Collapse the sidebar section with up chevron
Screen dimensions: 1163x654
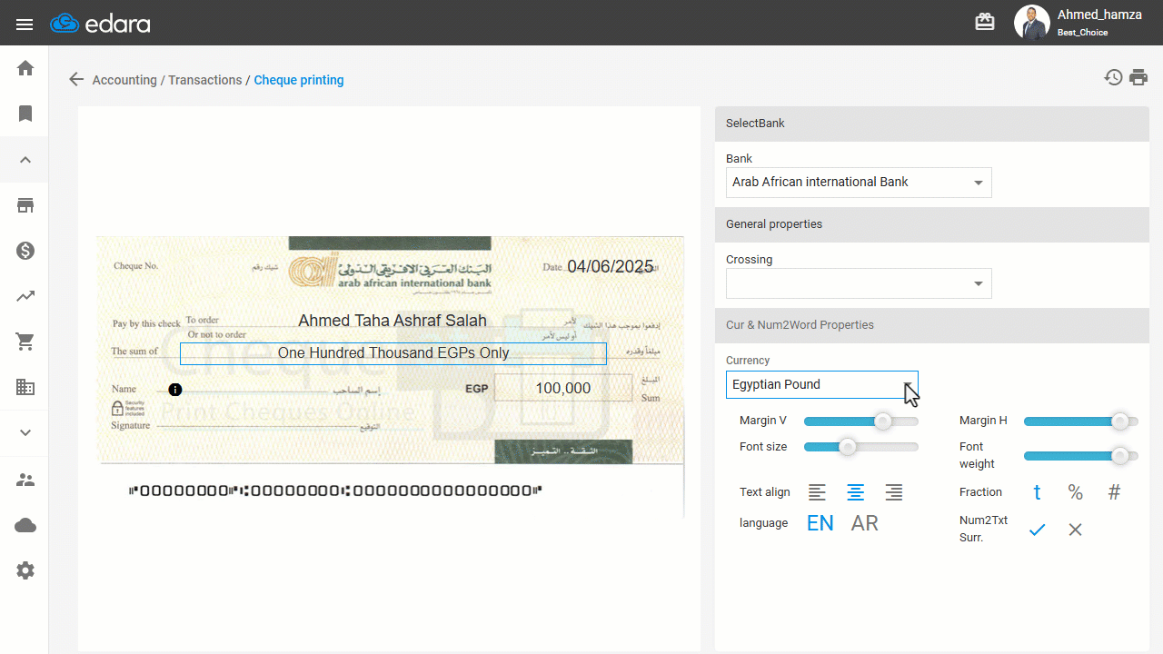(25, 160)
